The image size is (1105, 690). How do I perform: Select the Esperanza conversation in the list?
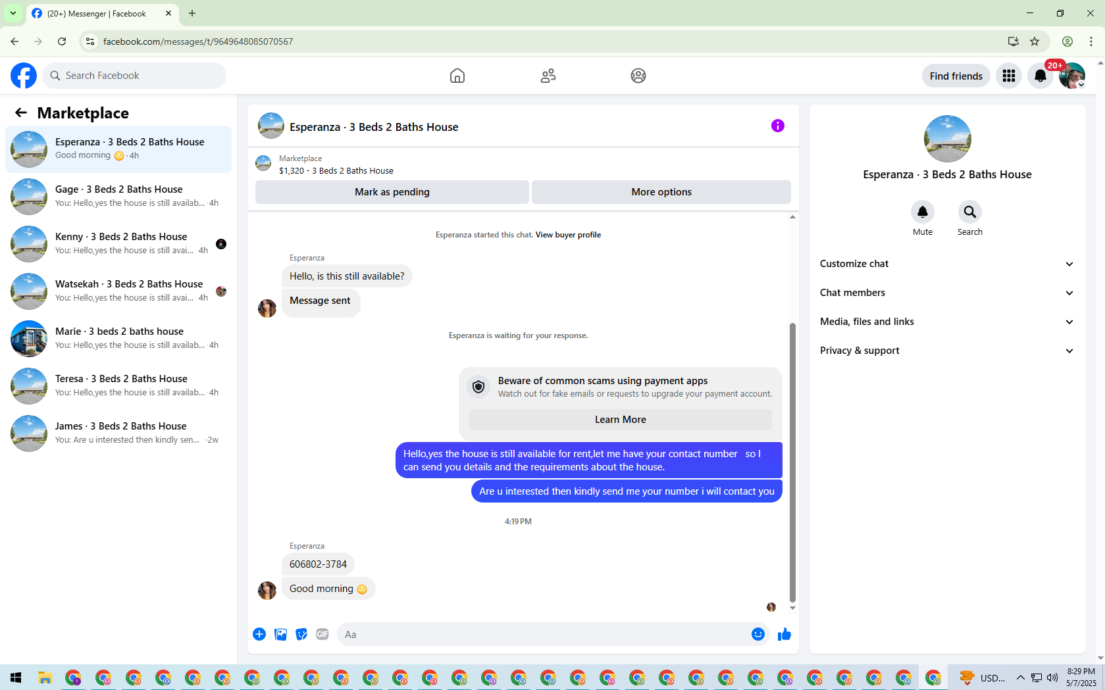click(118, 149)
